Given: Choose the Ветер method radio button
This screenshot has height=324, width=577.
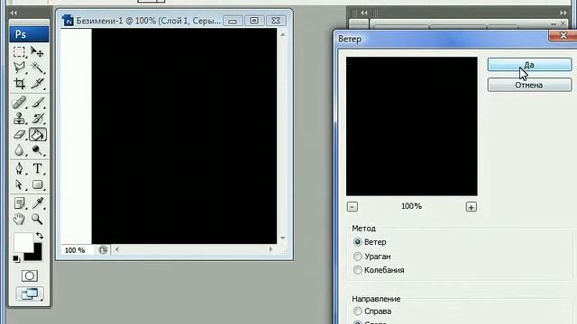Looking at the screenshot, I should (x=357, y=242).
